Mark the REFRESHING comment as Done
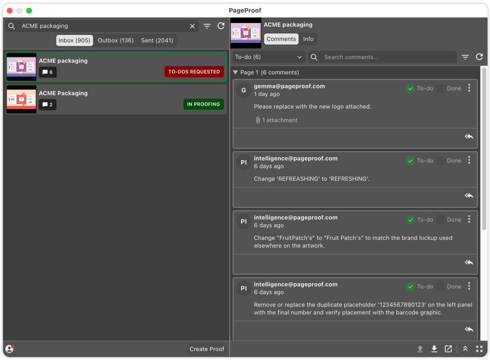490x360 pixels. (440, 161)
